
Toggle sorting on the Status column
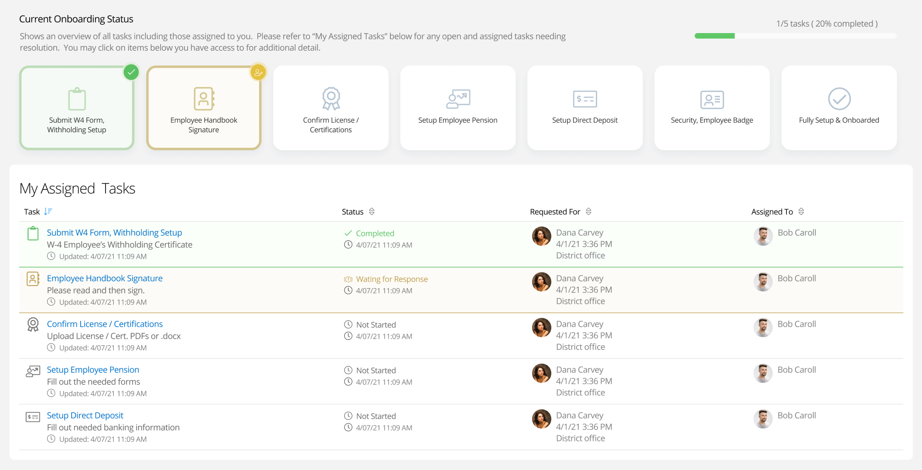point(371,211)
